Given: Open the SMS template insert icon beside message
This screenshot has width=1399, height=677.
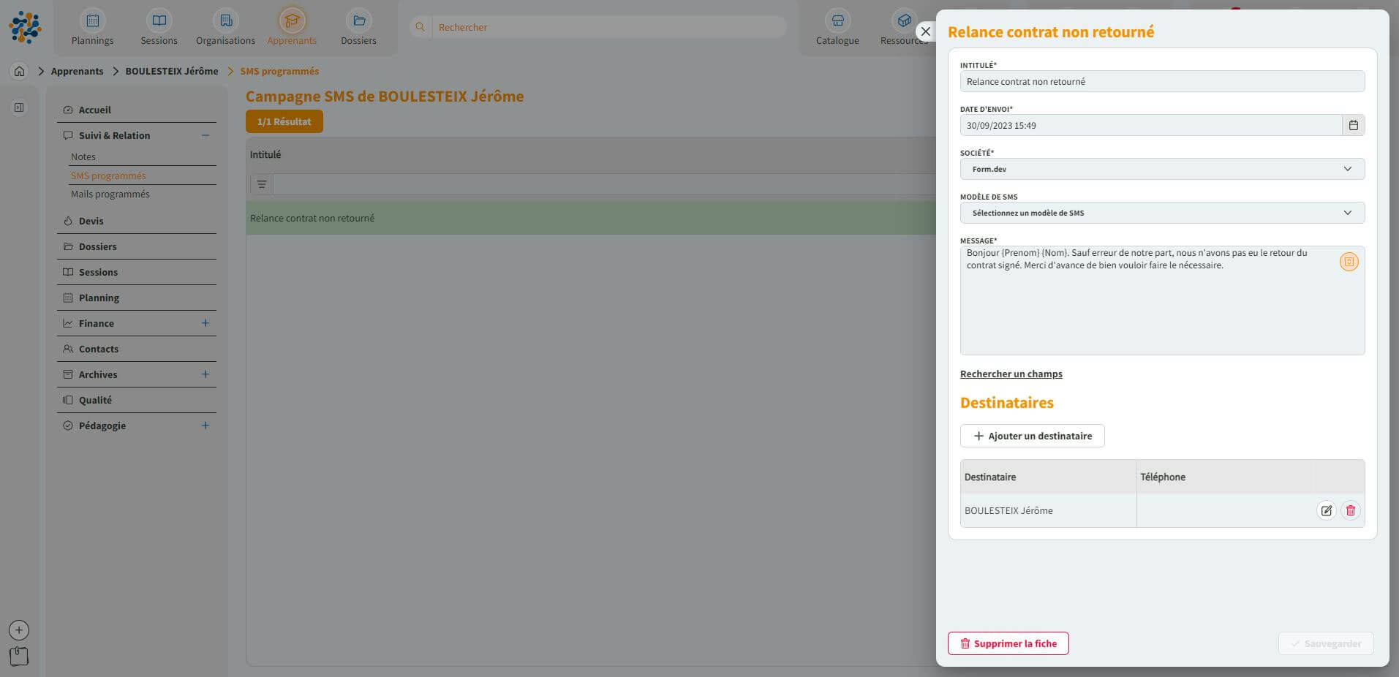Looking at the screenshot, I should [1349, 261].
